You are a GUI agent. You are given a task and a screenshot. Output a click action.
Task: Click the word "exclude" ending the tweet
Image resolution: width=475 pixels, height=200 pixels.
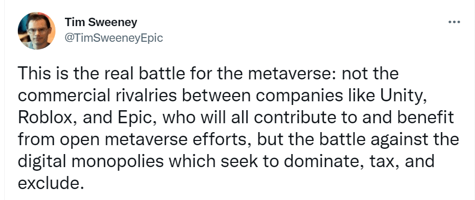(x=47, y=183)
